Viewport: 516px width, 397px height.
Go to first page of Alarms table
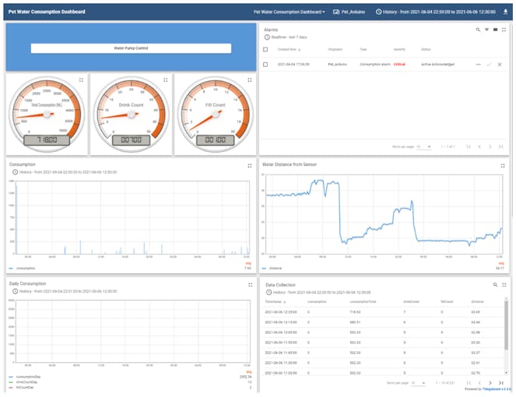[469, 147]
